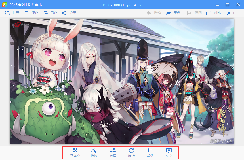Open the Effects (特效) tool
244x160 pixels.
click(94, 153)
